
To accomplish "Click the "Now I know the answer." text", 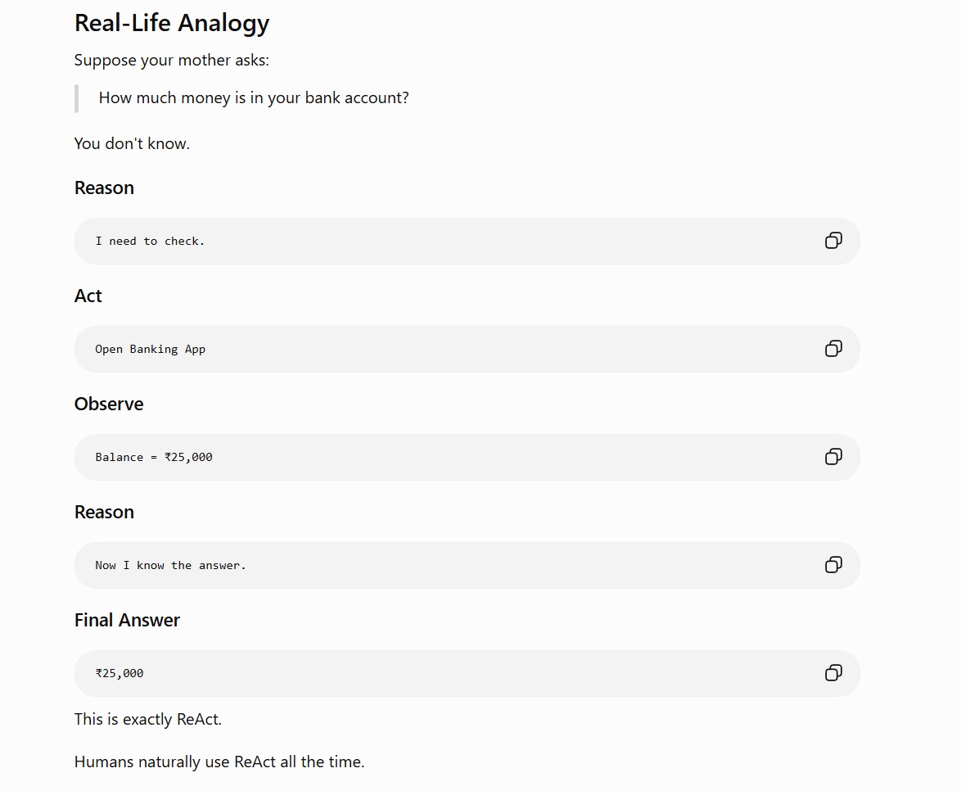I will coord(170,565).
